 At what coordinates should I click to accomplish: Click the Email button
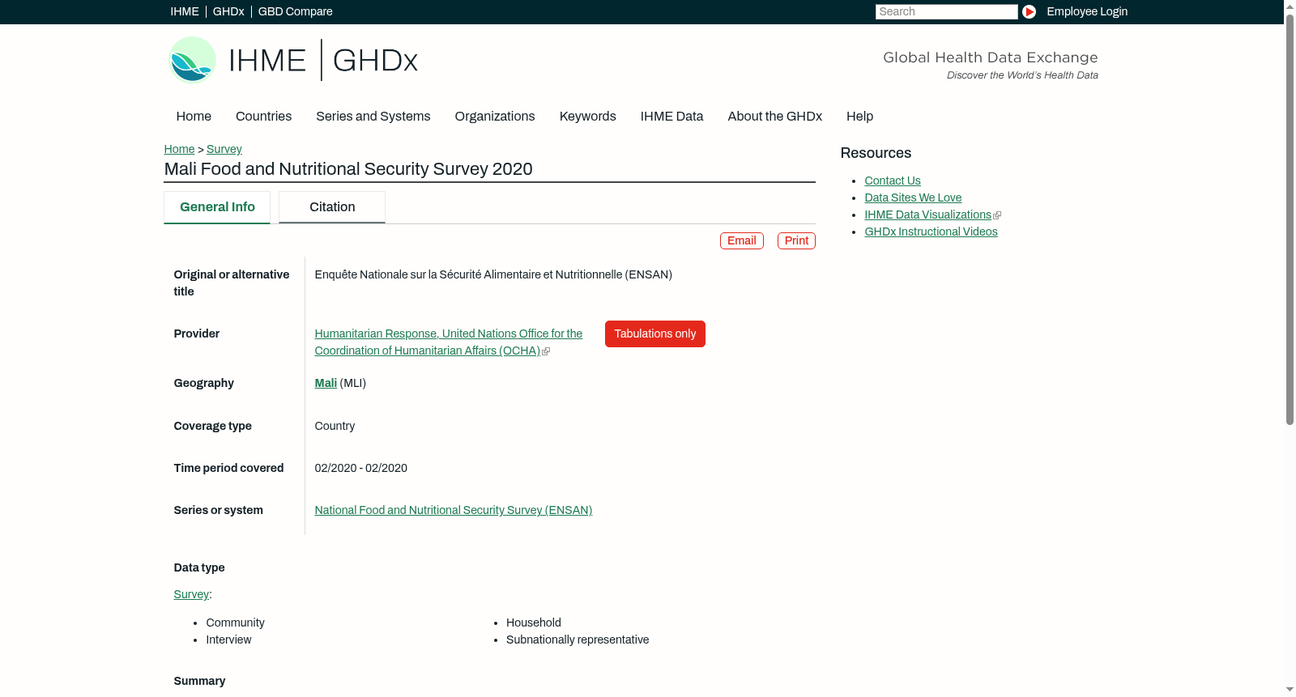click(742, 241)
